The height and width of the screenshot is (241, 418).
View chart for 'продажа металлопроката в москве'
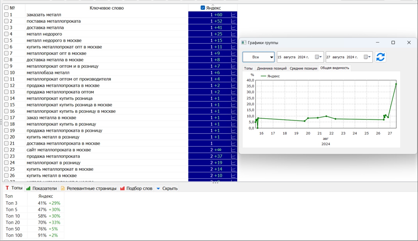233,86
